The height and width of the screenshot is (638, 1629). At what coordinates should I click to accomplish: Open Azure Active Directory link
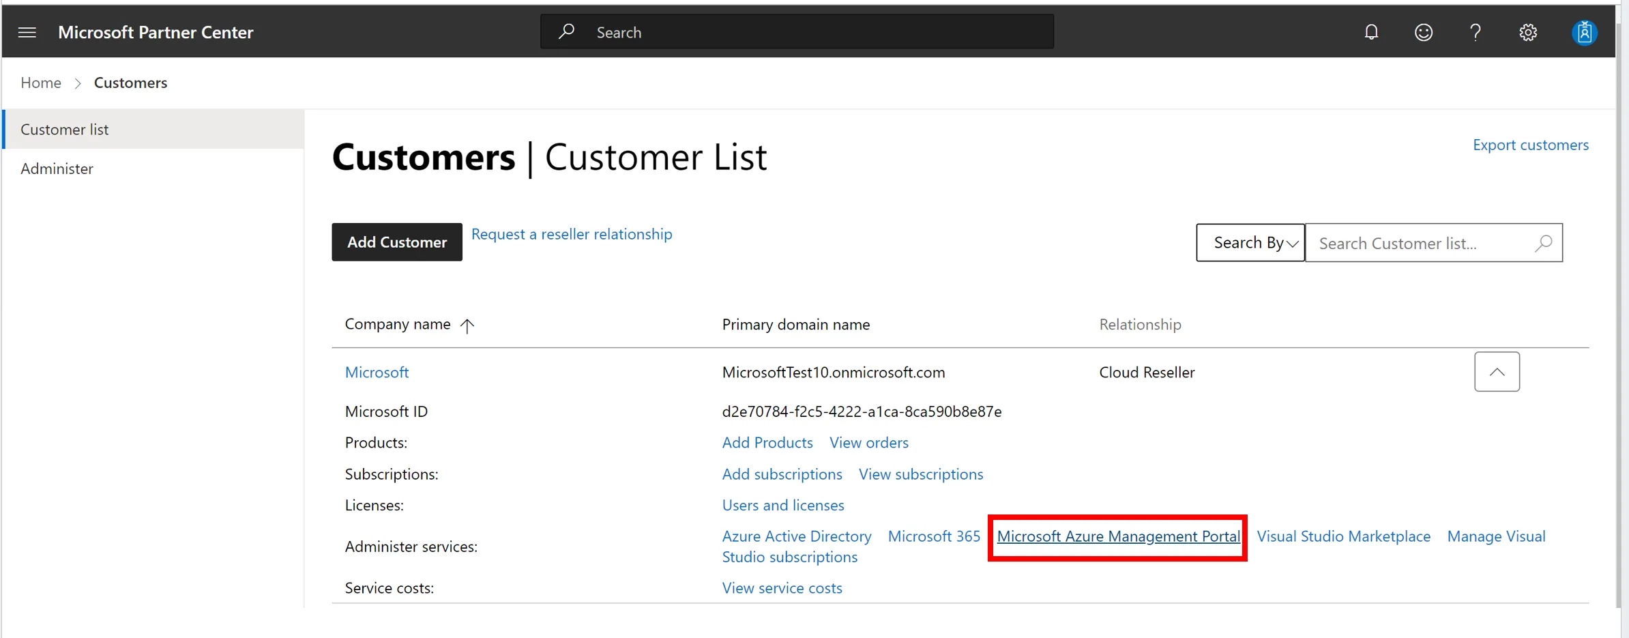click(x=797, y=536)
